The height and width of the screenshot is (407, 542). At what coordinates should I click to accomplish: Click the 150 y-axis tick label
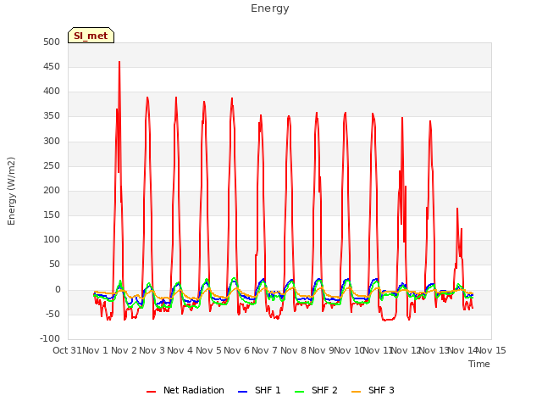click(52, 215)
